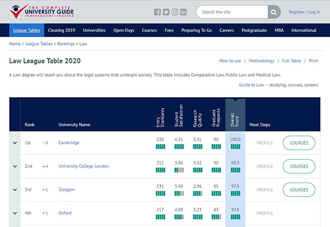Image resolution: width=330 pixels, height=227 pixels.
Task: Select the League Tables menu item
Action: point(27,30)
